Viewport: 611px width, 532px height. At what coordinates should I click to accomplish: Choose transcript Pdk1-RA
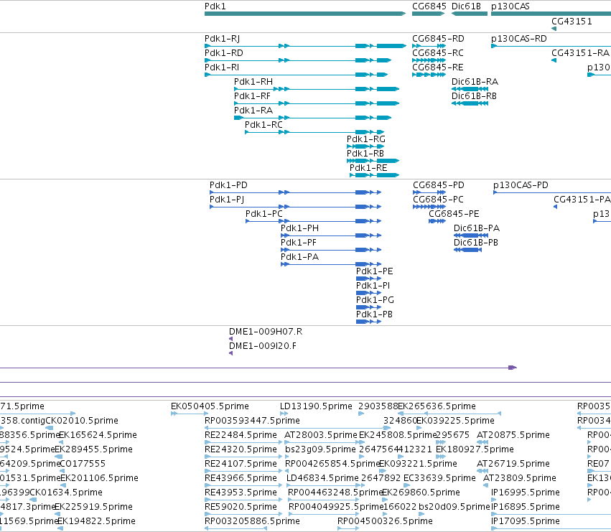(x=312, y=118)
